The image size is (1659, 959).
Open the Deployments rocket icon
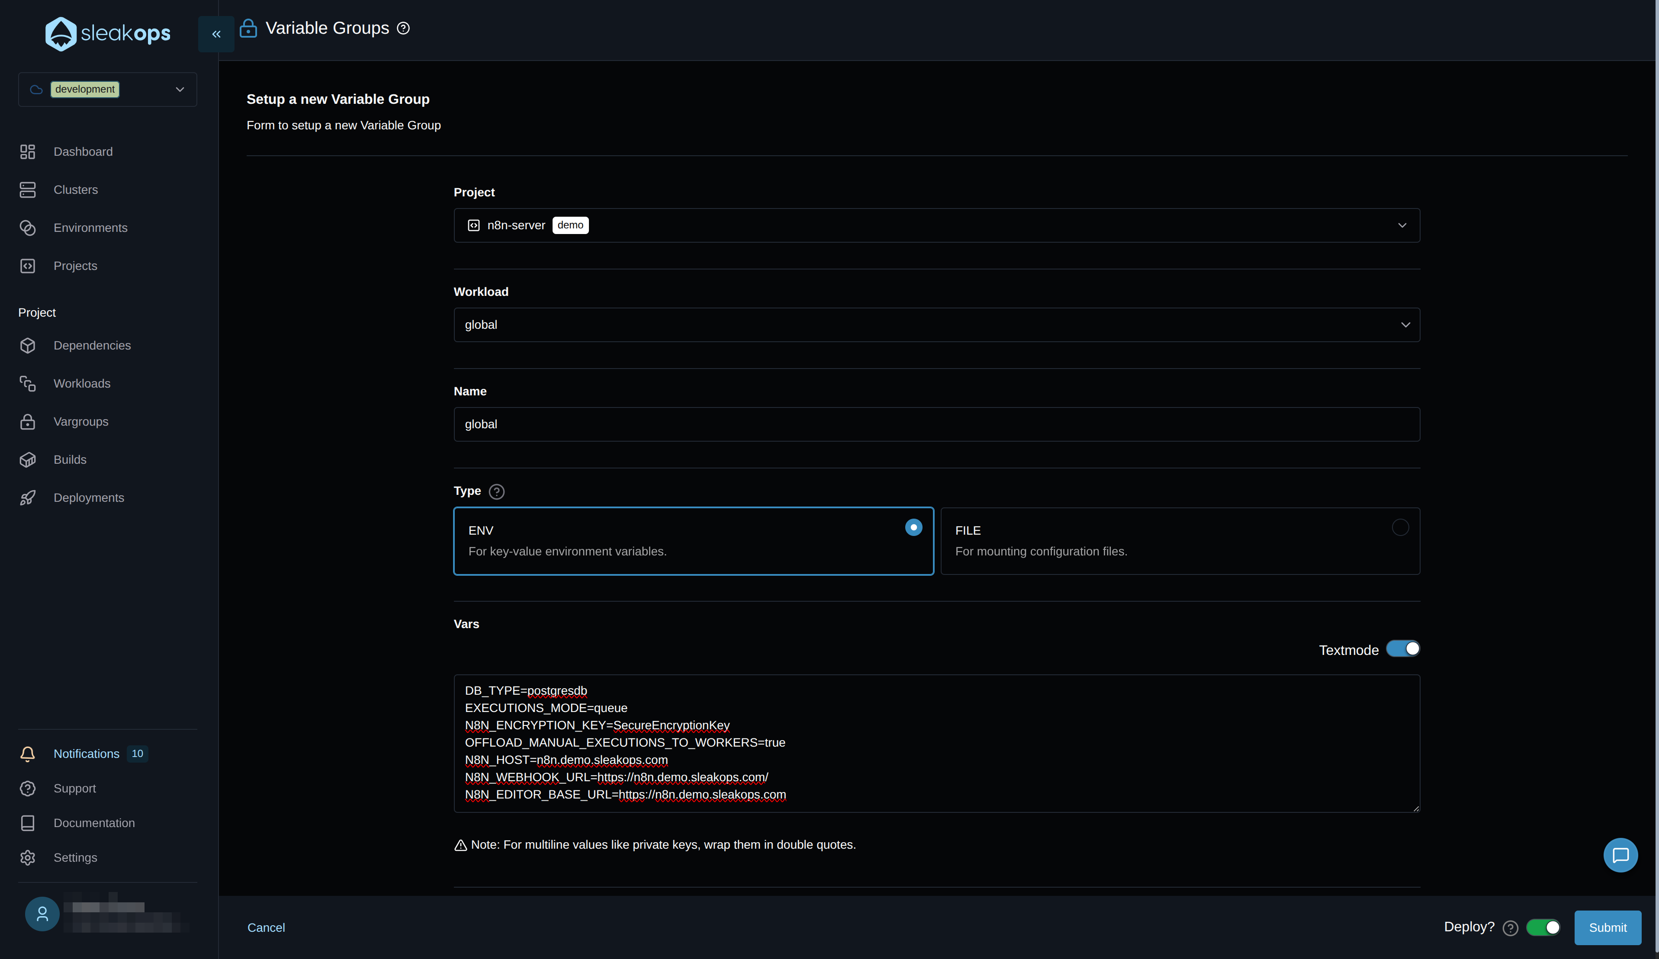[x=27, y=497]
